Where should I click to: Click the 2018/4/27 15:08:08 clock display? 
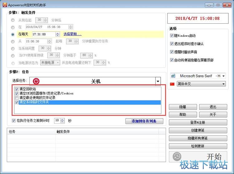point(198,18)
